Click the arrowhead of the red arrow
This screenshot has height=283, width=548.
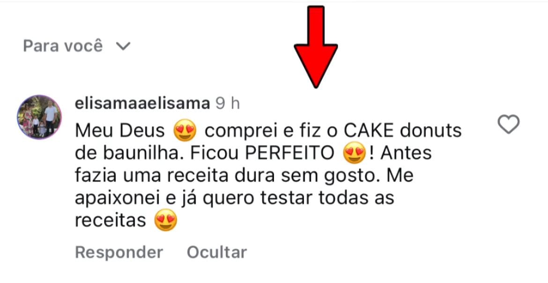pos(316,65)
